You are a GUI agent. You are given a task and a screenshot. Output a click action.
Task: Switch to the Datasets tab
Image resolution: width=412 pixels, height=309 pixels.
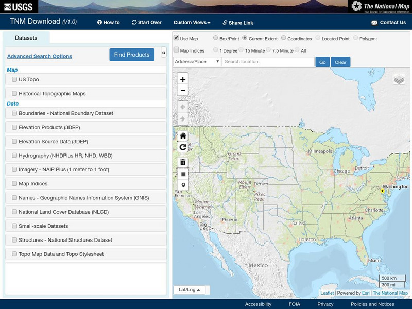coord(26,38)
